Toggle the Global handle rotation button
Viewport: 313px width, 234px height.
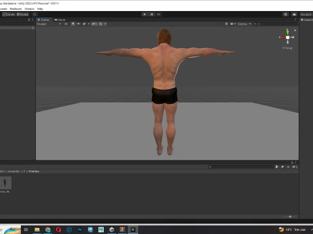[x=23, y=14]
